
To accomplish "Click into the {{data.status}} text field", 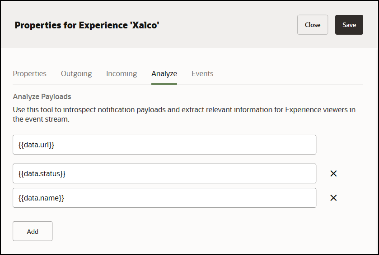I will coord(164,173).
